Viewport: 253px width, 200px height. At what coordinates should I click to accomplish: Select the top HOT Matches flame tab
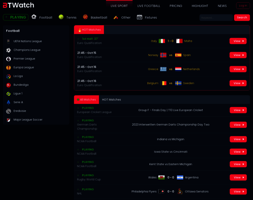(89, 30)
